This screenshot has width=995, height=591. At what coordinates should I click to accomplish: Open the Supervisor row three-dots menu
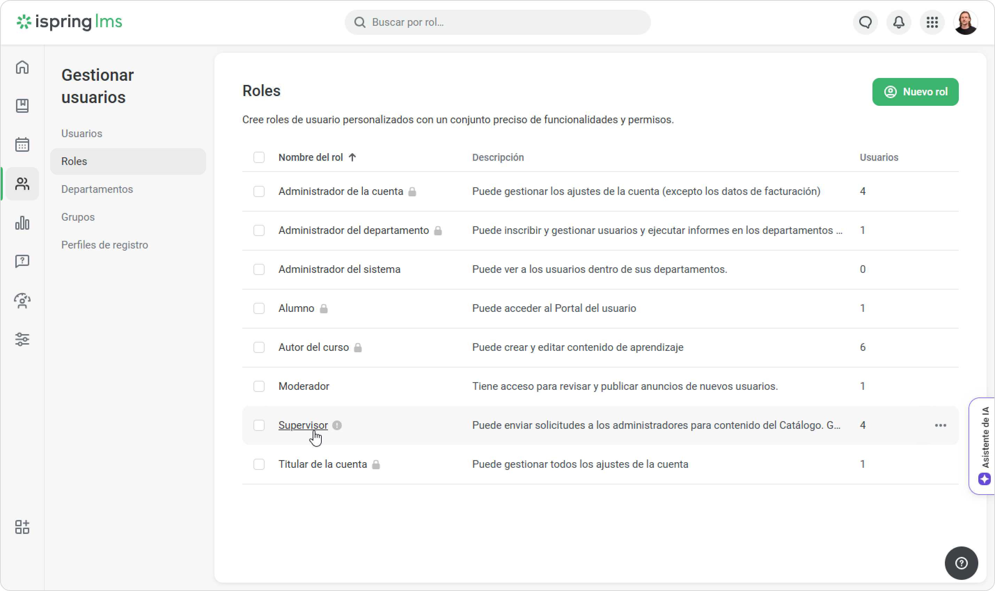tap(940, 425)
